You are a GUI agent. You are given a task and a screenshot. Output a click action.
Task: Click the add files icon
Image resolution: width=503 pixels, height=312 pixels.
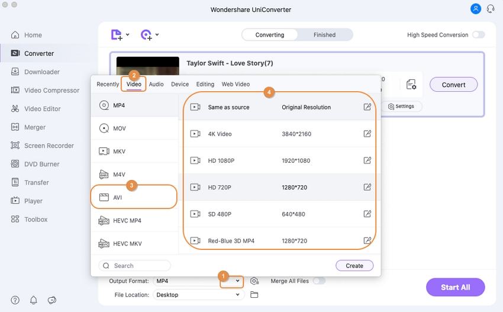coord(117,35)
